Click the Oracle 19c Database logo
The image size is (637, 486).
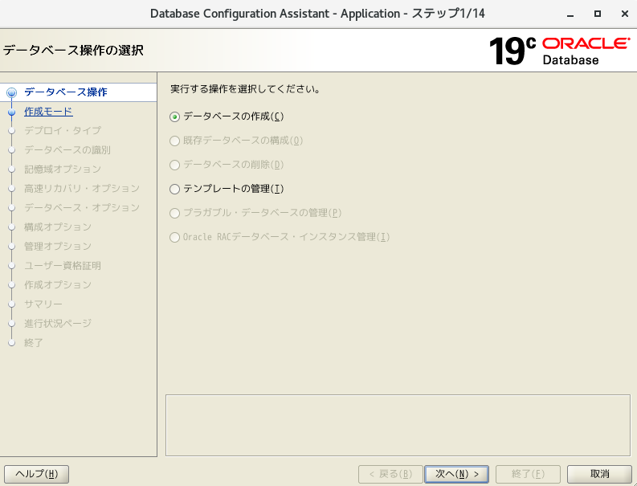559,51
